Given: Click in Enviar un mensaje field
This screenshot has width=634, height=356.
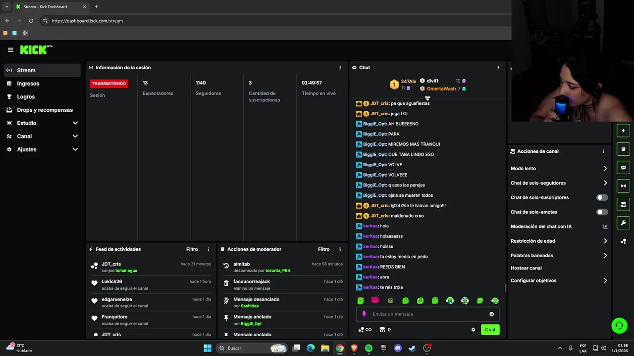Looking at the screenshot, I should 427,314.
